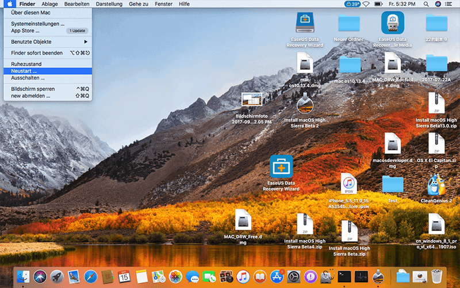Open the Ablage menu
This screenshot has height=288, width=460.
49,4
